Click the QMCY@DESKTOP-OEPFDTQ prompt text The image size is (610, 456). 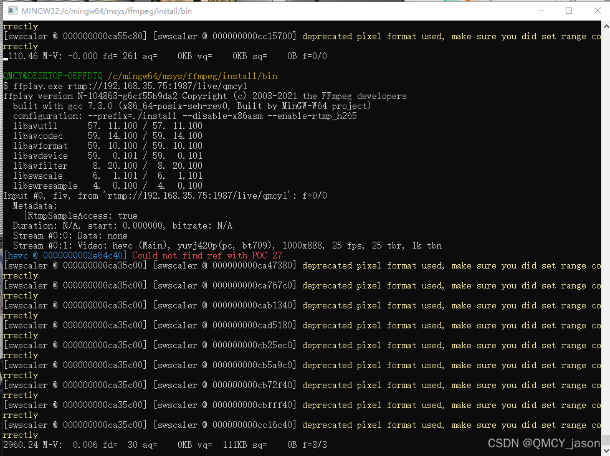[x=53, y=76]
